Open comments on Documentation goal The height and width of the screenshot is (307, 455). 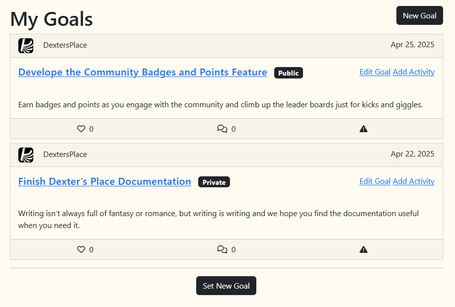click(222, 249)
